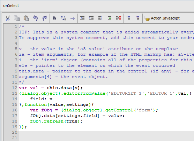Click line number 16 in gutter
194x141 pixels.
pyautogui.click(x=15, y=110)
